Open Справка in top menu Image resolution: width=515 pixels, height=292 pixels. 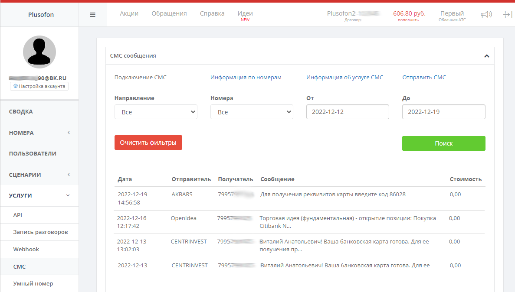(212, 13)
